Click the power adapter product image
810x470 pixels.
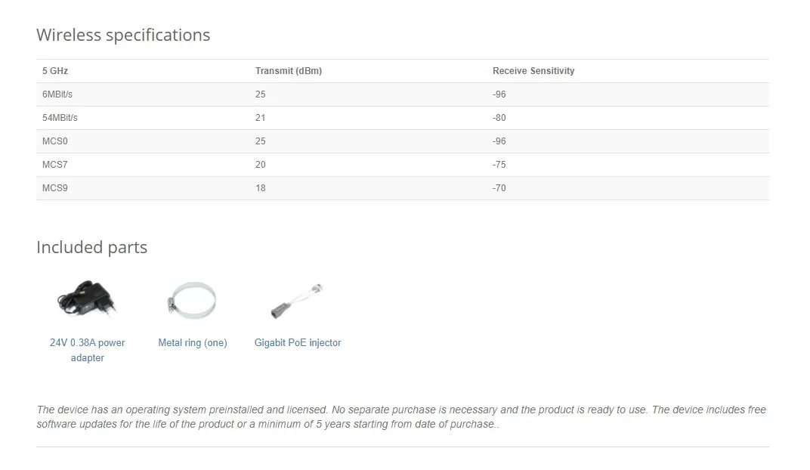(87, 300)
